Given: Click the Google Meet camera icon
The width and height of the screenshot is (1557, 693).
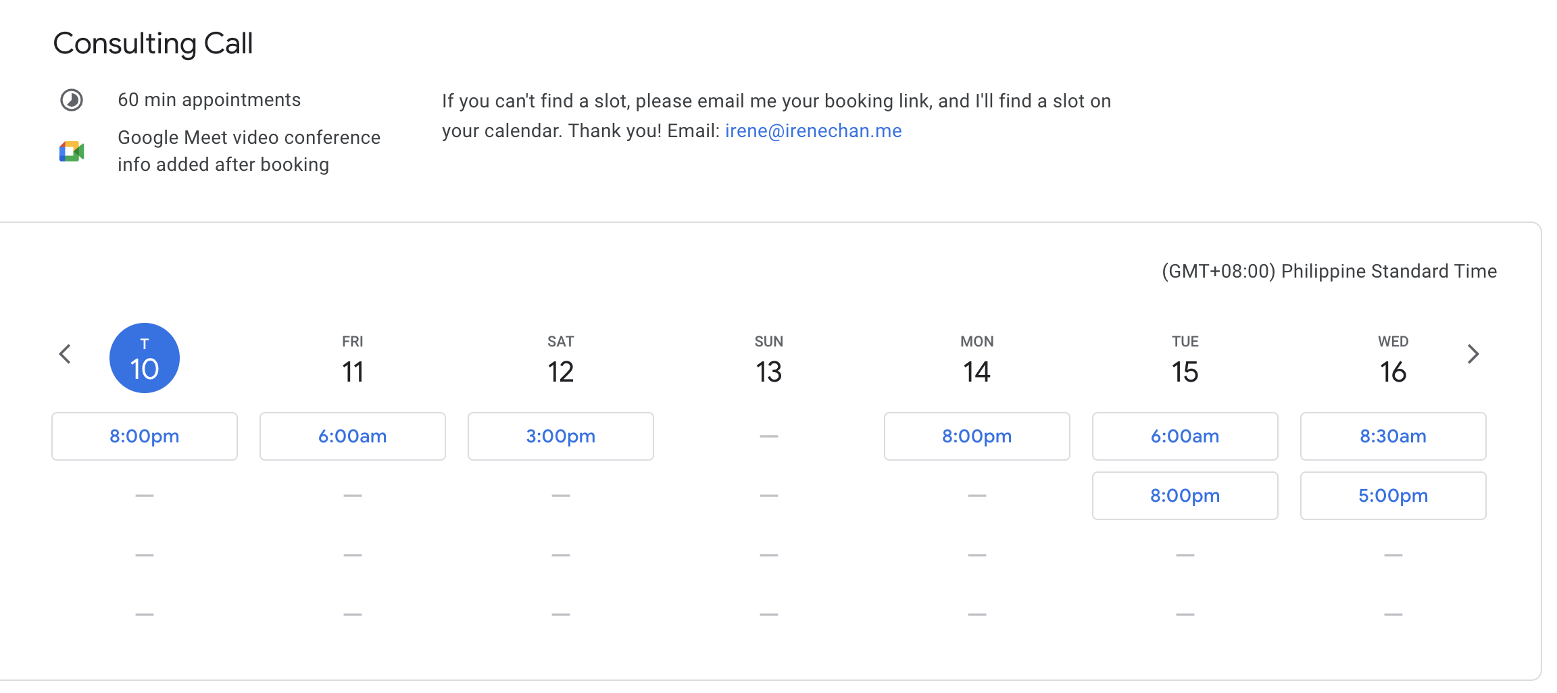Looking at the screenshot, I should [x=72, y=151].
